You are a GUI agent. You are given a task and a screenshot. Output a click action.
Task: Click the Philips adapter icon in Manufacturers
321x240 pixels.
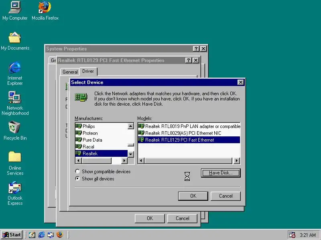pos(78,126)
